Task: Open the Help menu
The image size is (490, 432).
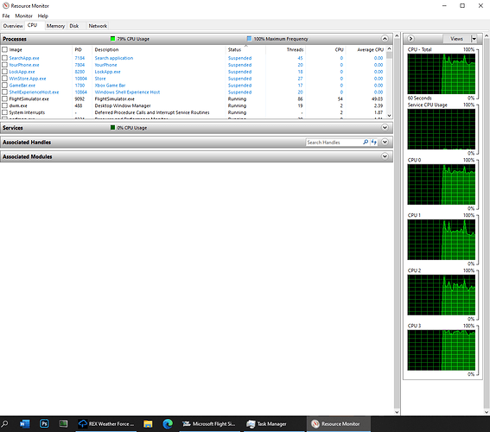Action: point(43,16)
